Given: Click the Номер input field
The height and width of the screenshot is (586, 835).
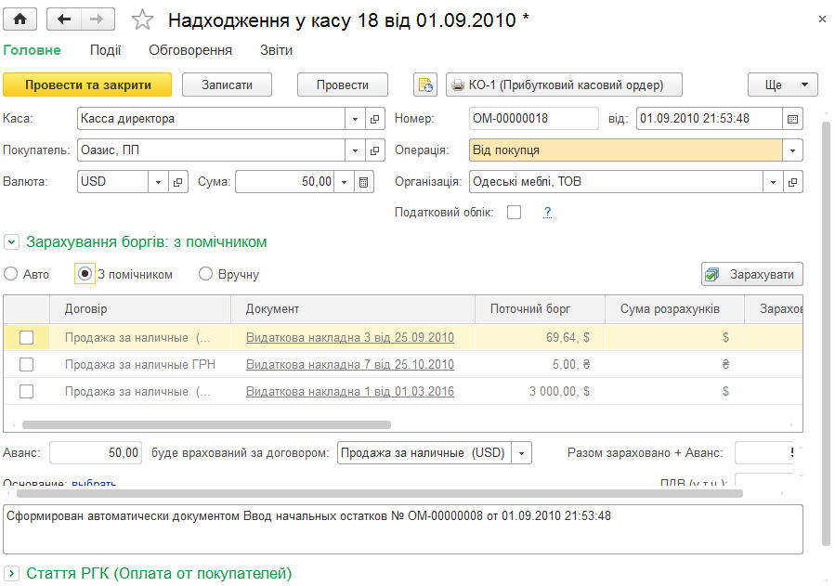Looking at the screenshot, I should (x=533, y=119).
